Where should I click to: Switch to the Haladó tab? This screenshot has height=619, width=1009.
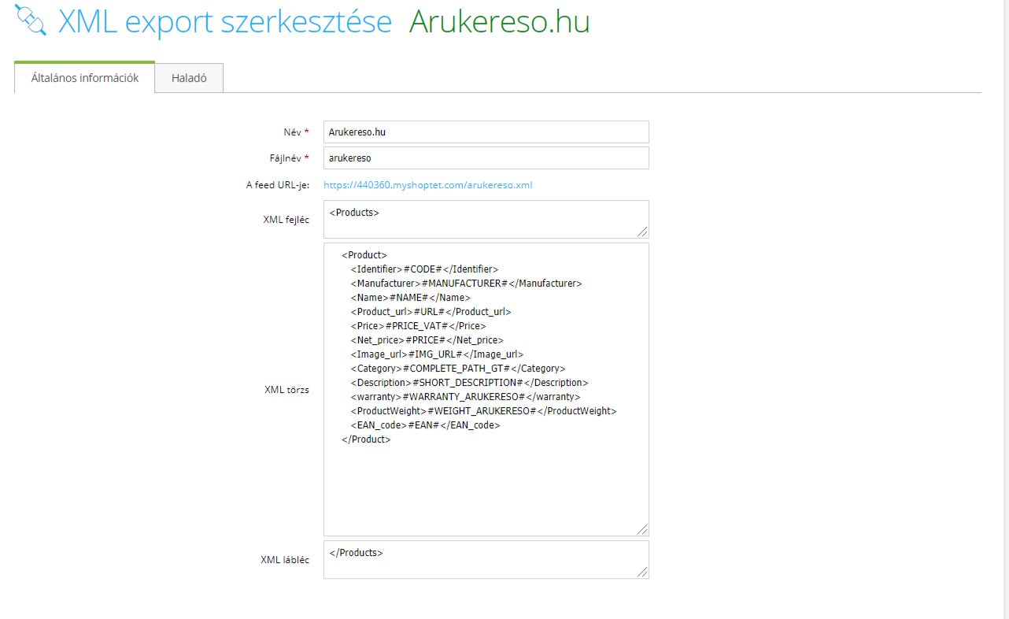click(189, 78)
